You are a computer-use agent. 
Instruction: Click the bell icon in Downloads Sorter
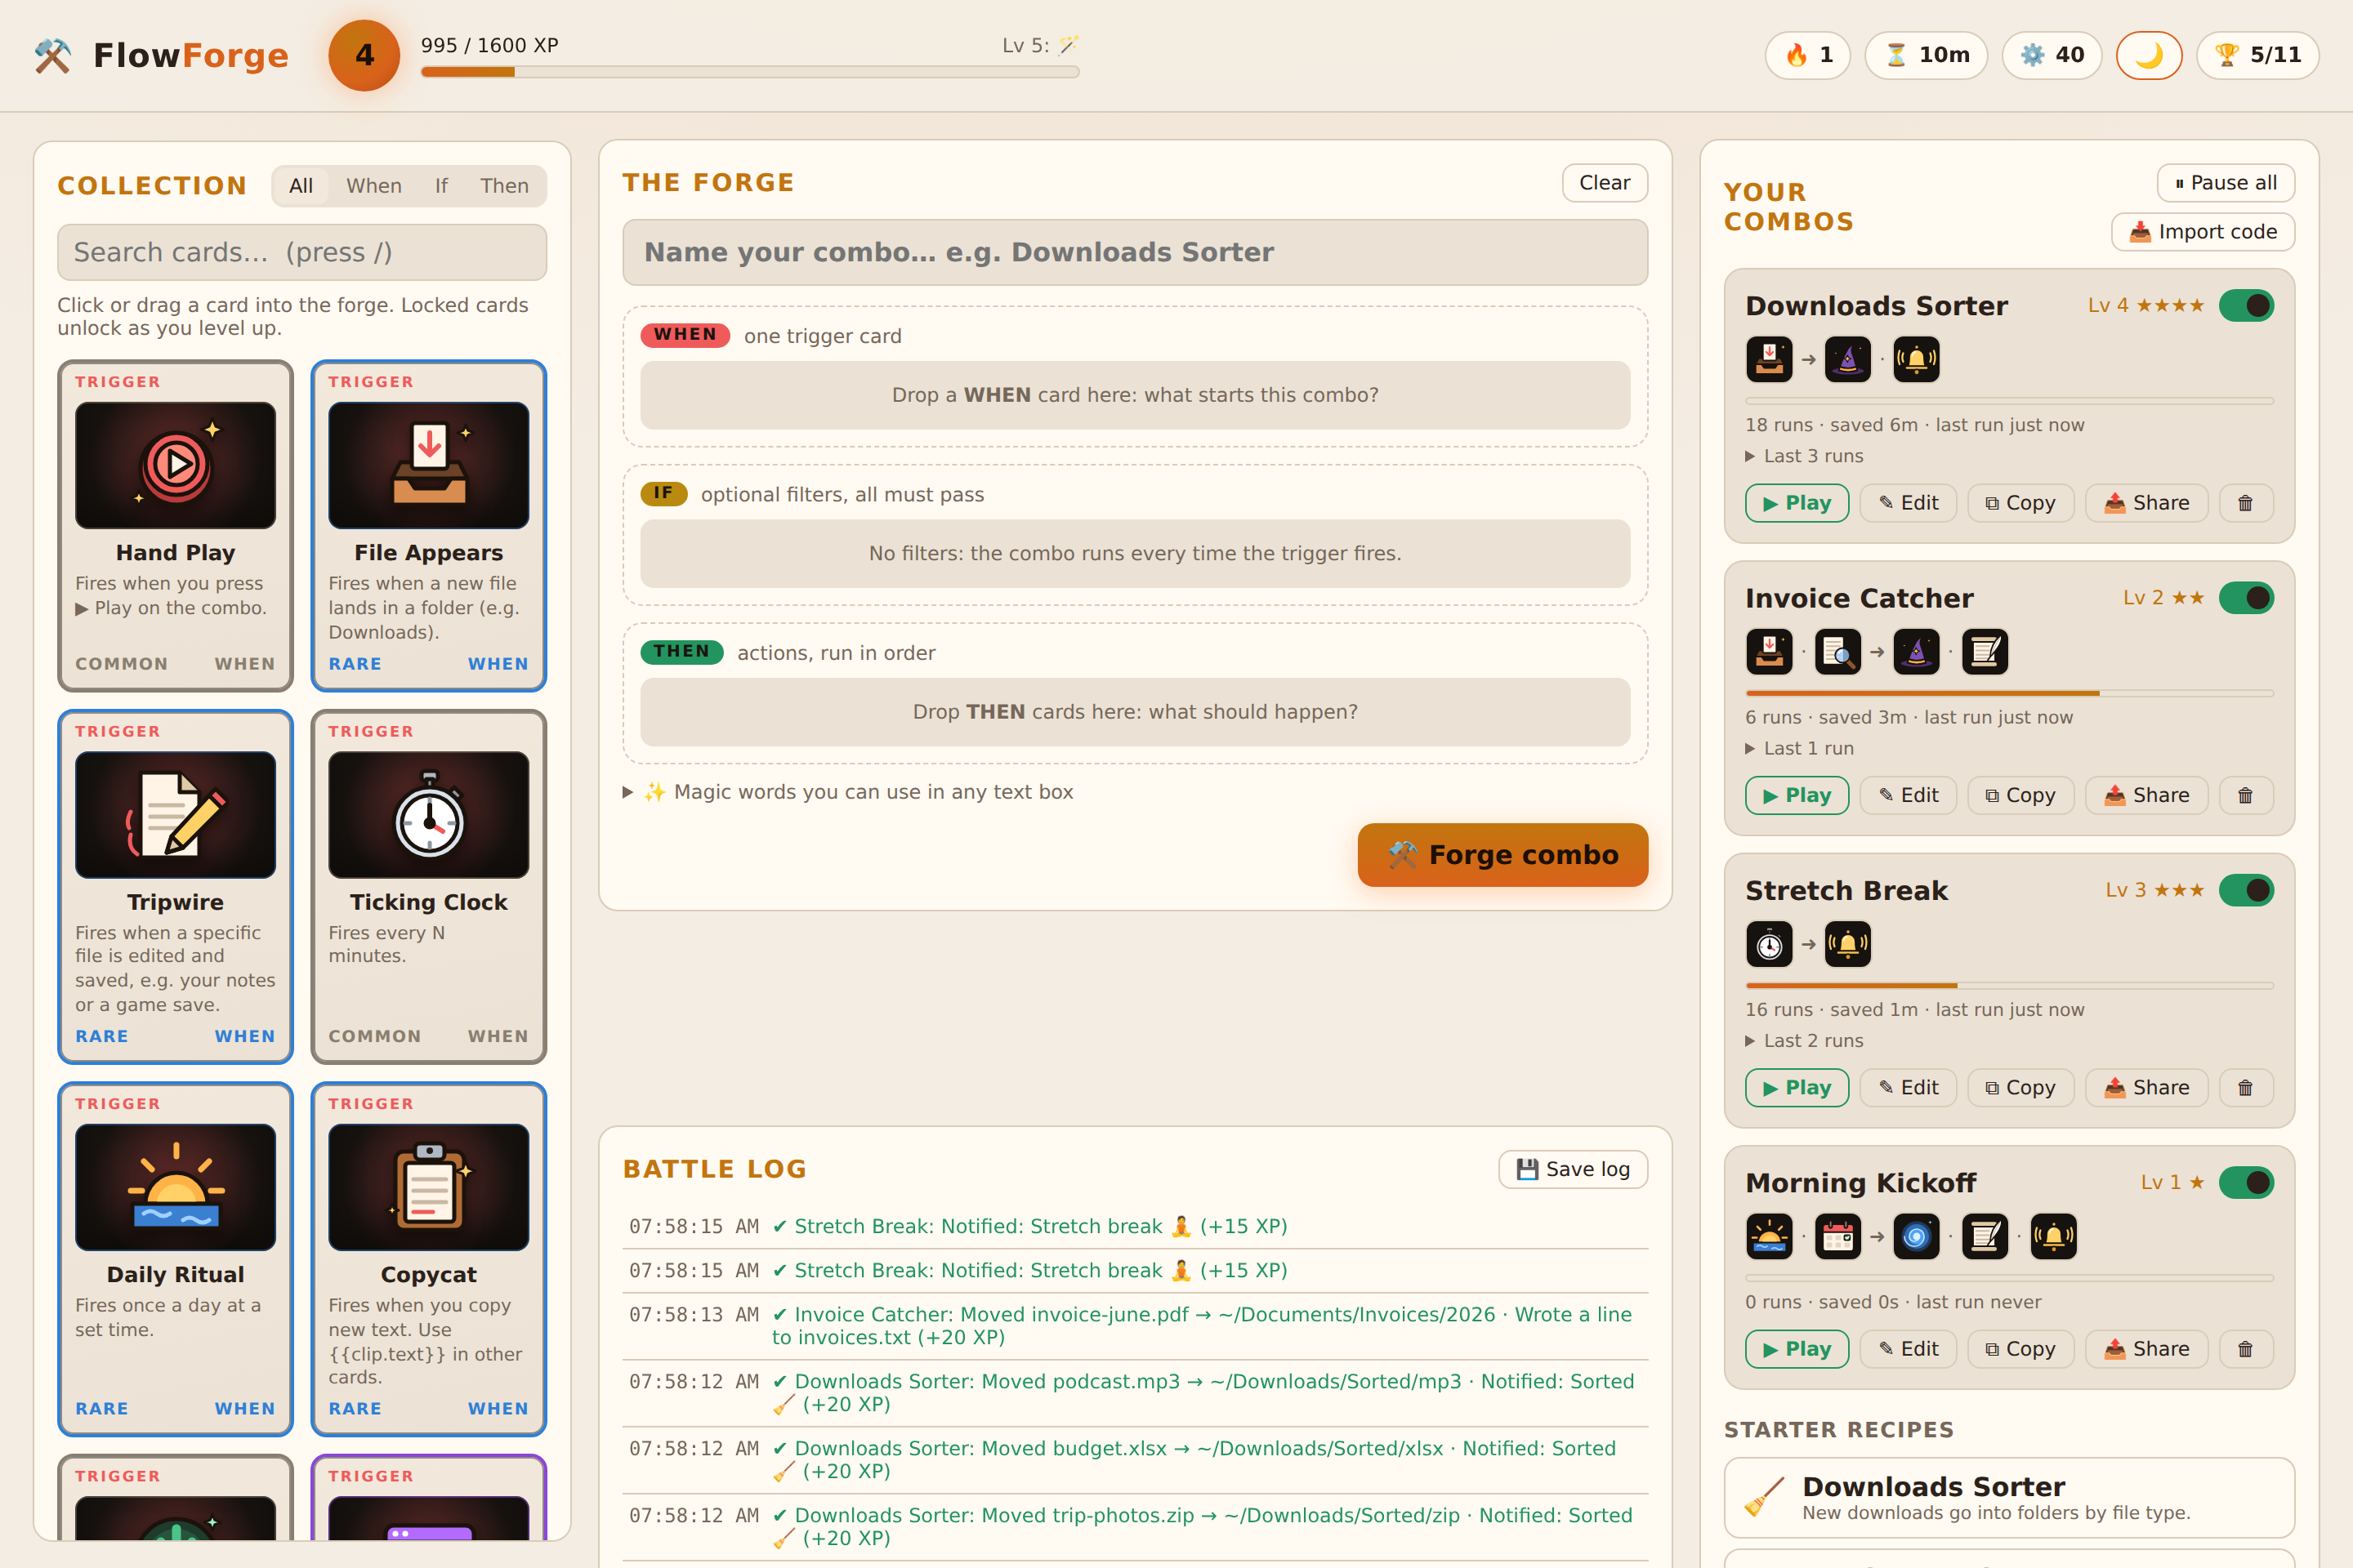point(1916,359)
